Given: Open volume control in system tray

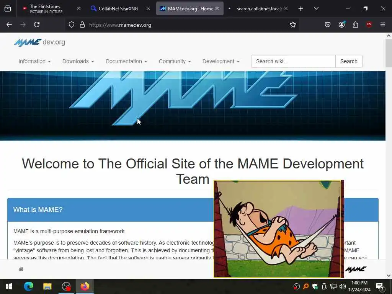Looking at the screenshot, I should (x=343, y=286).
